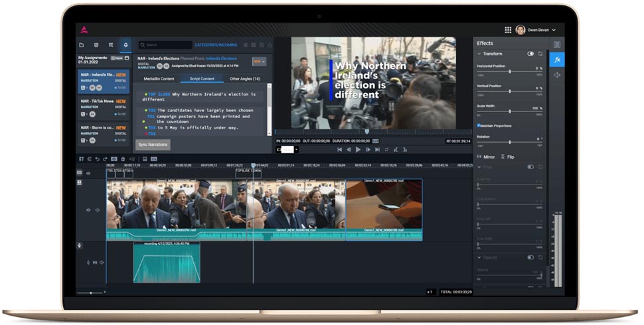Screen dimensions: 644x325
Task: Uncheck Maintain Proportions checkbox
Action: pyautogui.click(x=479, y=125)
